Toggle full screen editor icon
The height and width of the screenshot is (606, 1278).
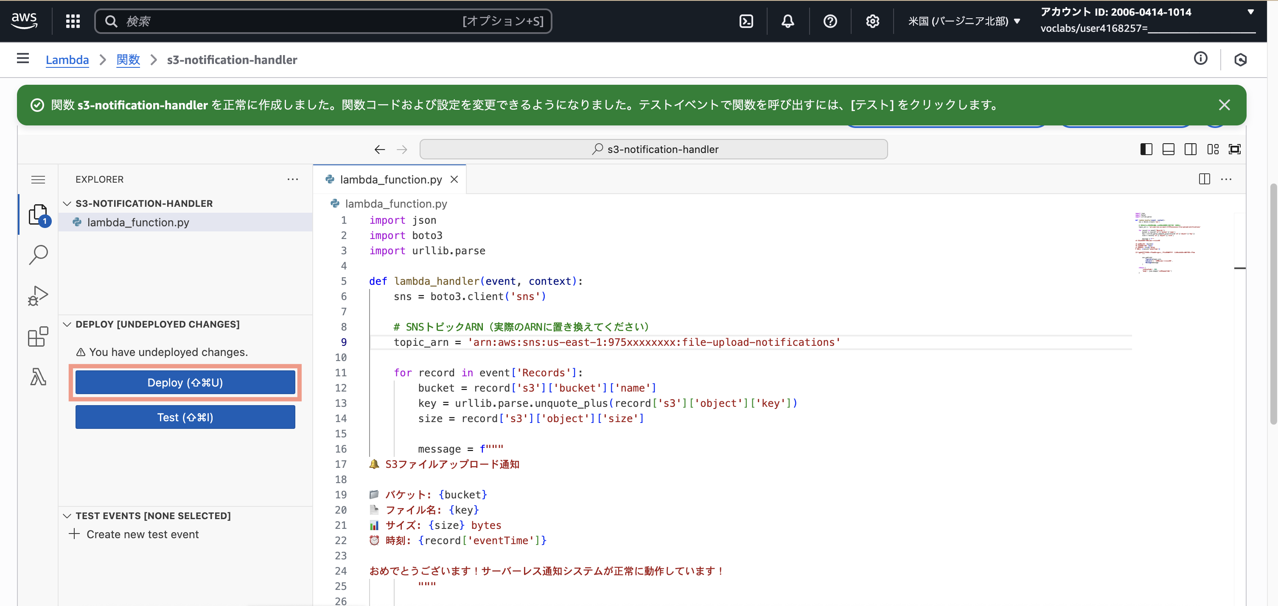(1234, 149)
